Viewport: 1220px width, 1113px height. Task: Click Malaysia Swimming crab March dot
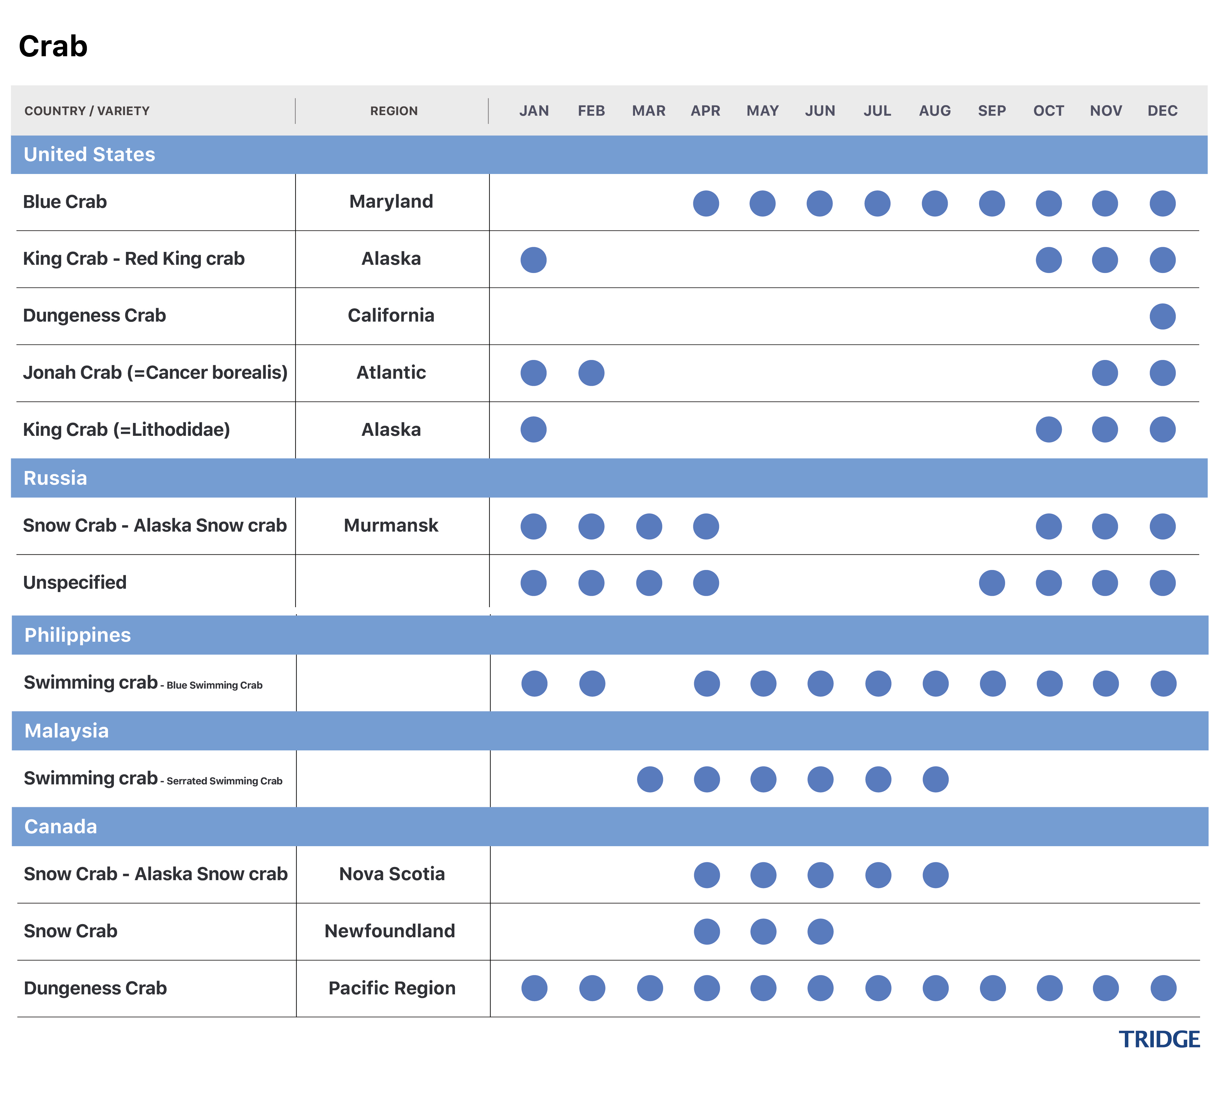[x=649, y=779]
